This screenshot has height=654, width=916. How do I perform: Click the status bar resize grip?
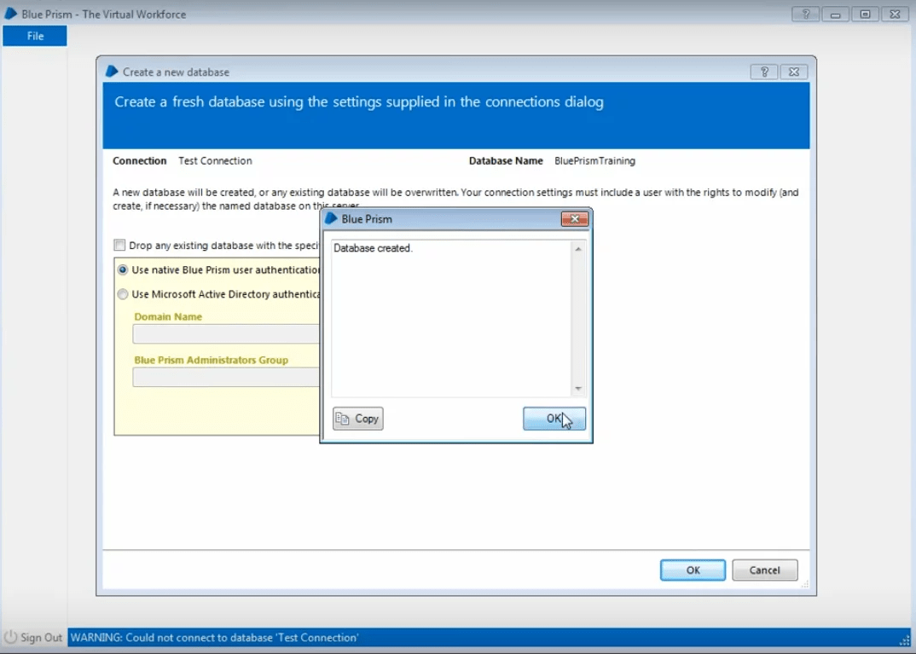(905, 640)
